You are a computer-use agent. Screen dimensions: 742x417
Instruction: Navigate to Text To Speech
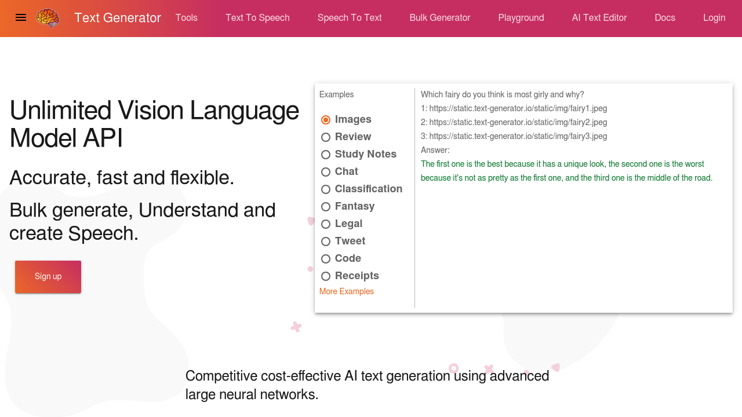tap(257, 18)
